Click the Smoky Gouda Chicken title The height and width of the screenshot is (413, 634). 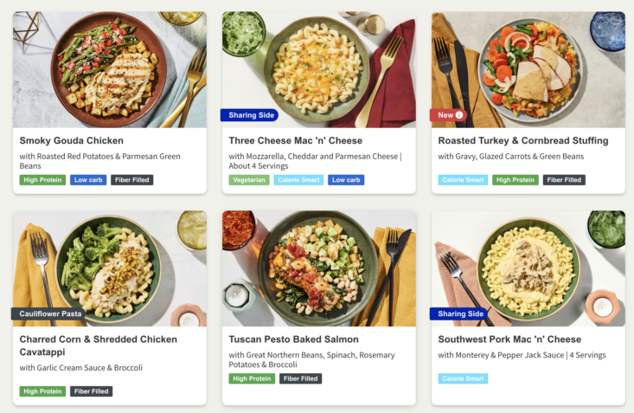pyautogui.click(x=72, y=140)
